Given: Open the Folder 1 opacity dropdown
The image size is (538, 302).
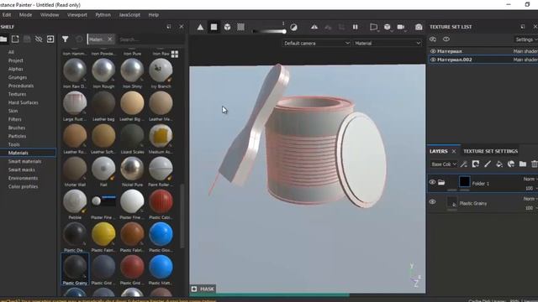Looking at the screenshot, I should [x=531, y=188].
